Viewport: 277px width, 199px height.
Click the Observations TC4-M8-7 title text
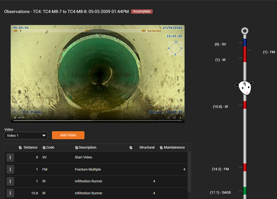(x=67, y=12)
